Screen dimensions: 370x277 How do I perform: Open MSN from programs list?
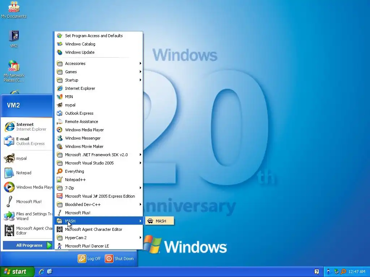click(99, 97)
